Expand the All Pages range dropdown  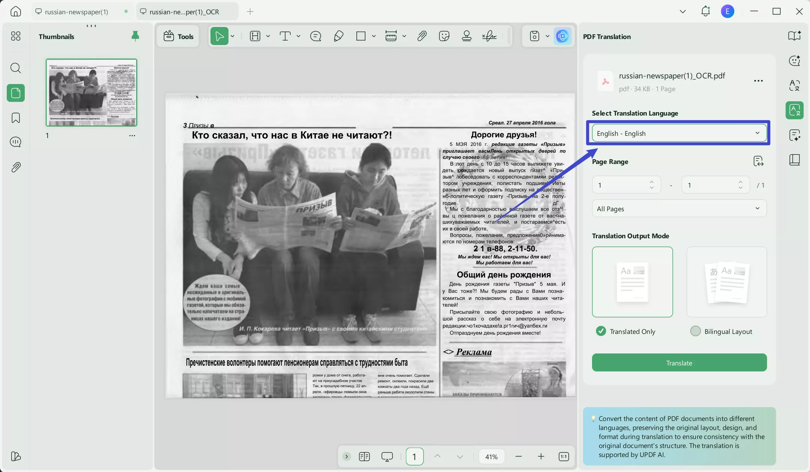click(679, 209)
